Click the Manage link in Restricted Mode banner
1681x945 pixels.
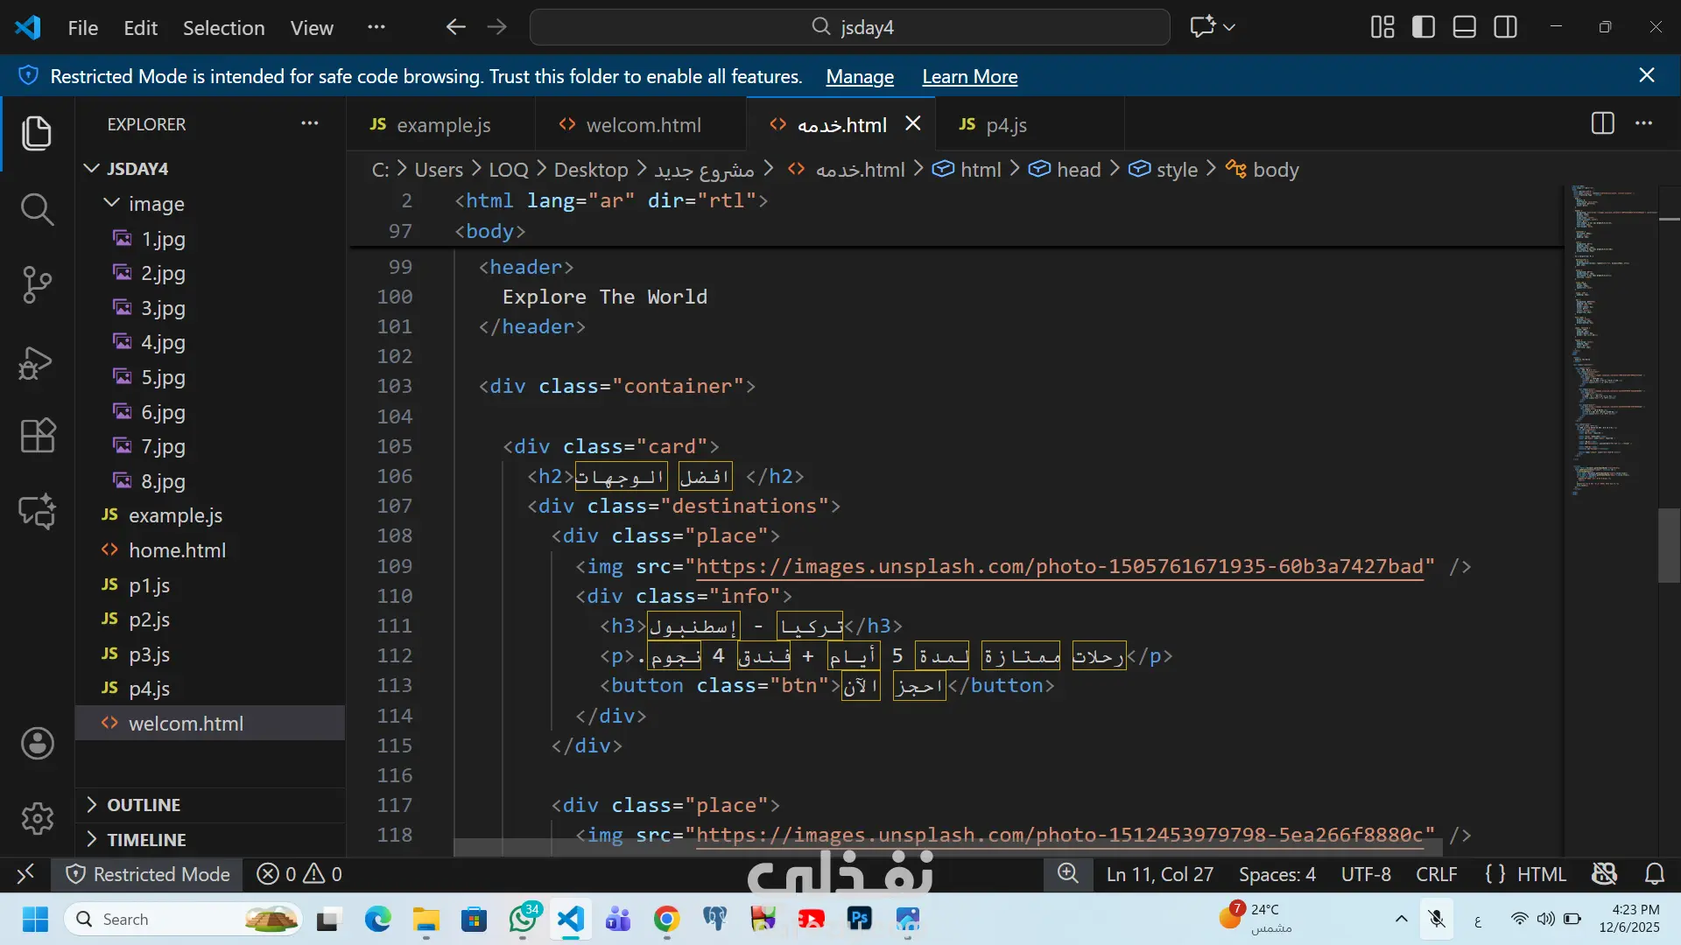click(859, 77)
